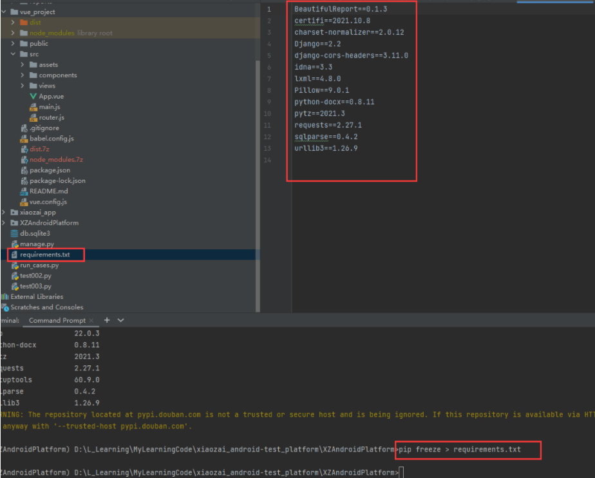Click the vue.config.js file icon

pos(24,202)
